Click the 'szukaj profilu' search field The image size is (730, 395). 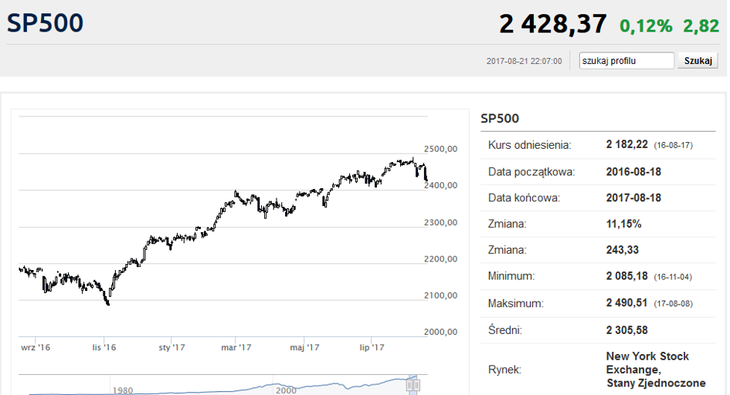pyautogui.click(x=627, y=61)
